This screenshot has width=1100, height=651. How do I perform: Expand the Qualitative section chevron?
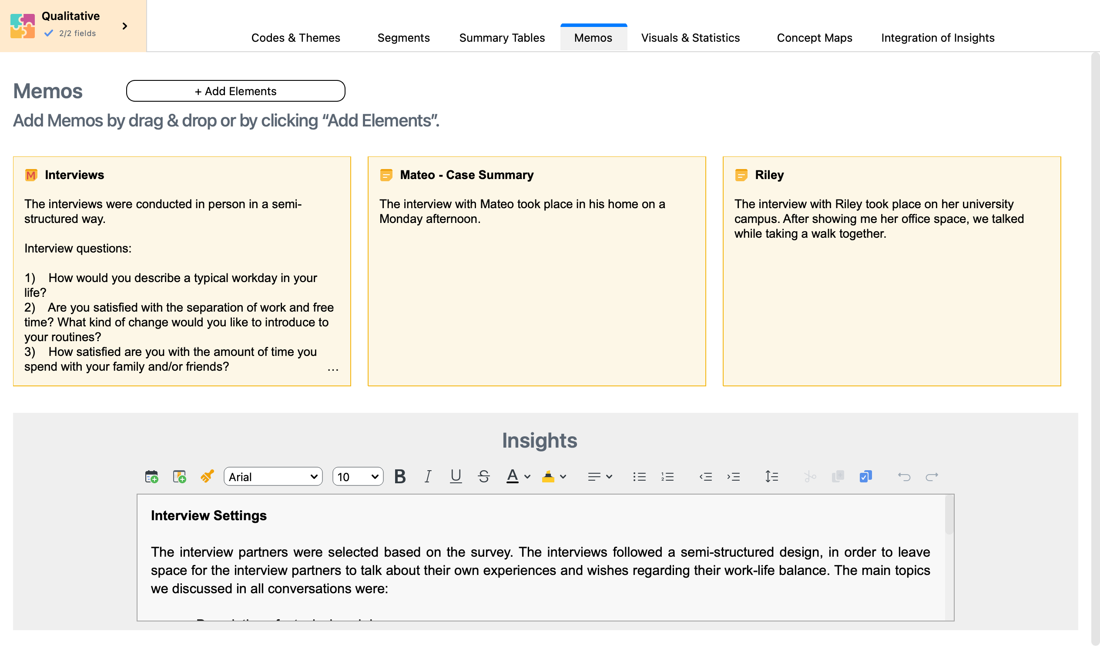(125, 26)
